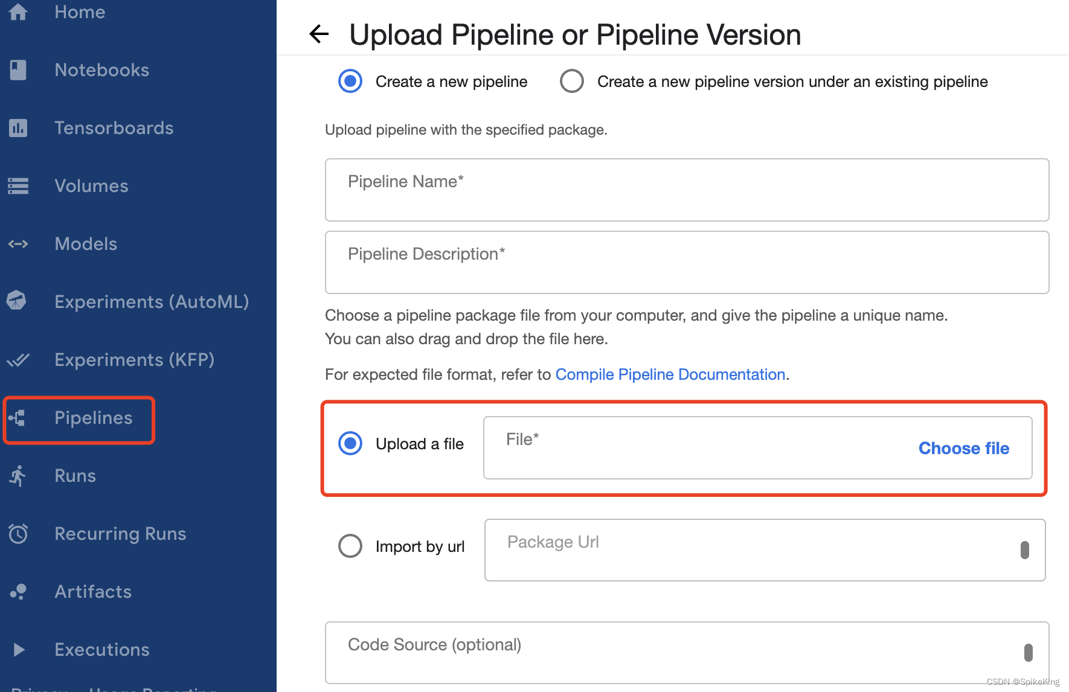
Task: Open the Compile Pipeline Documentation link
Action: coord(670,374)
